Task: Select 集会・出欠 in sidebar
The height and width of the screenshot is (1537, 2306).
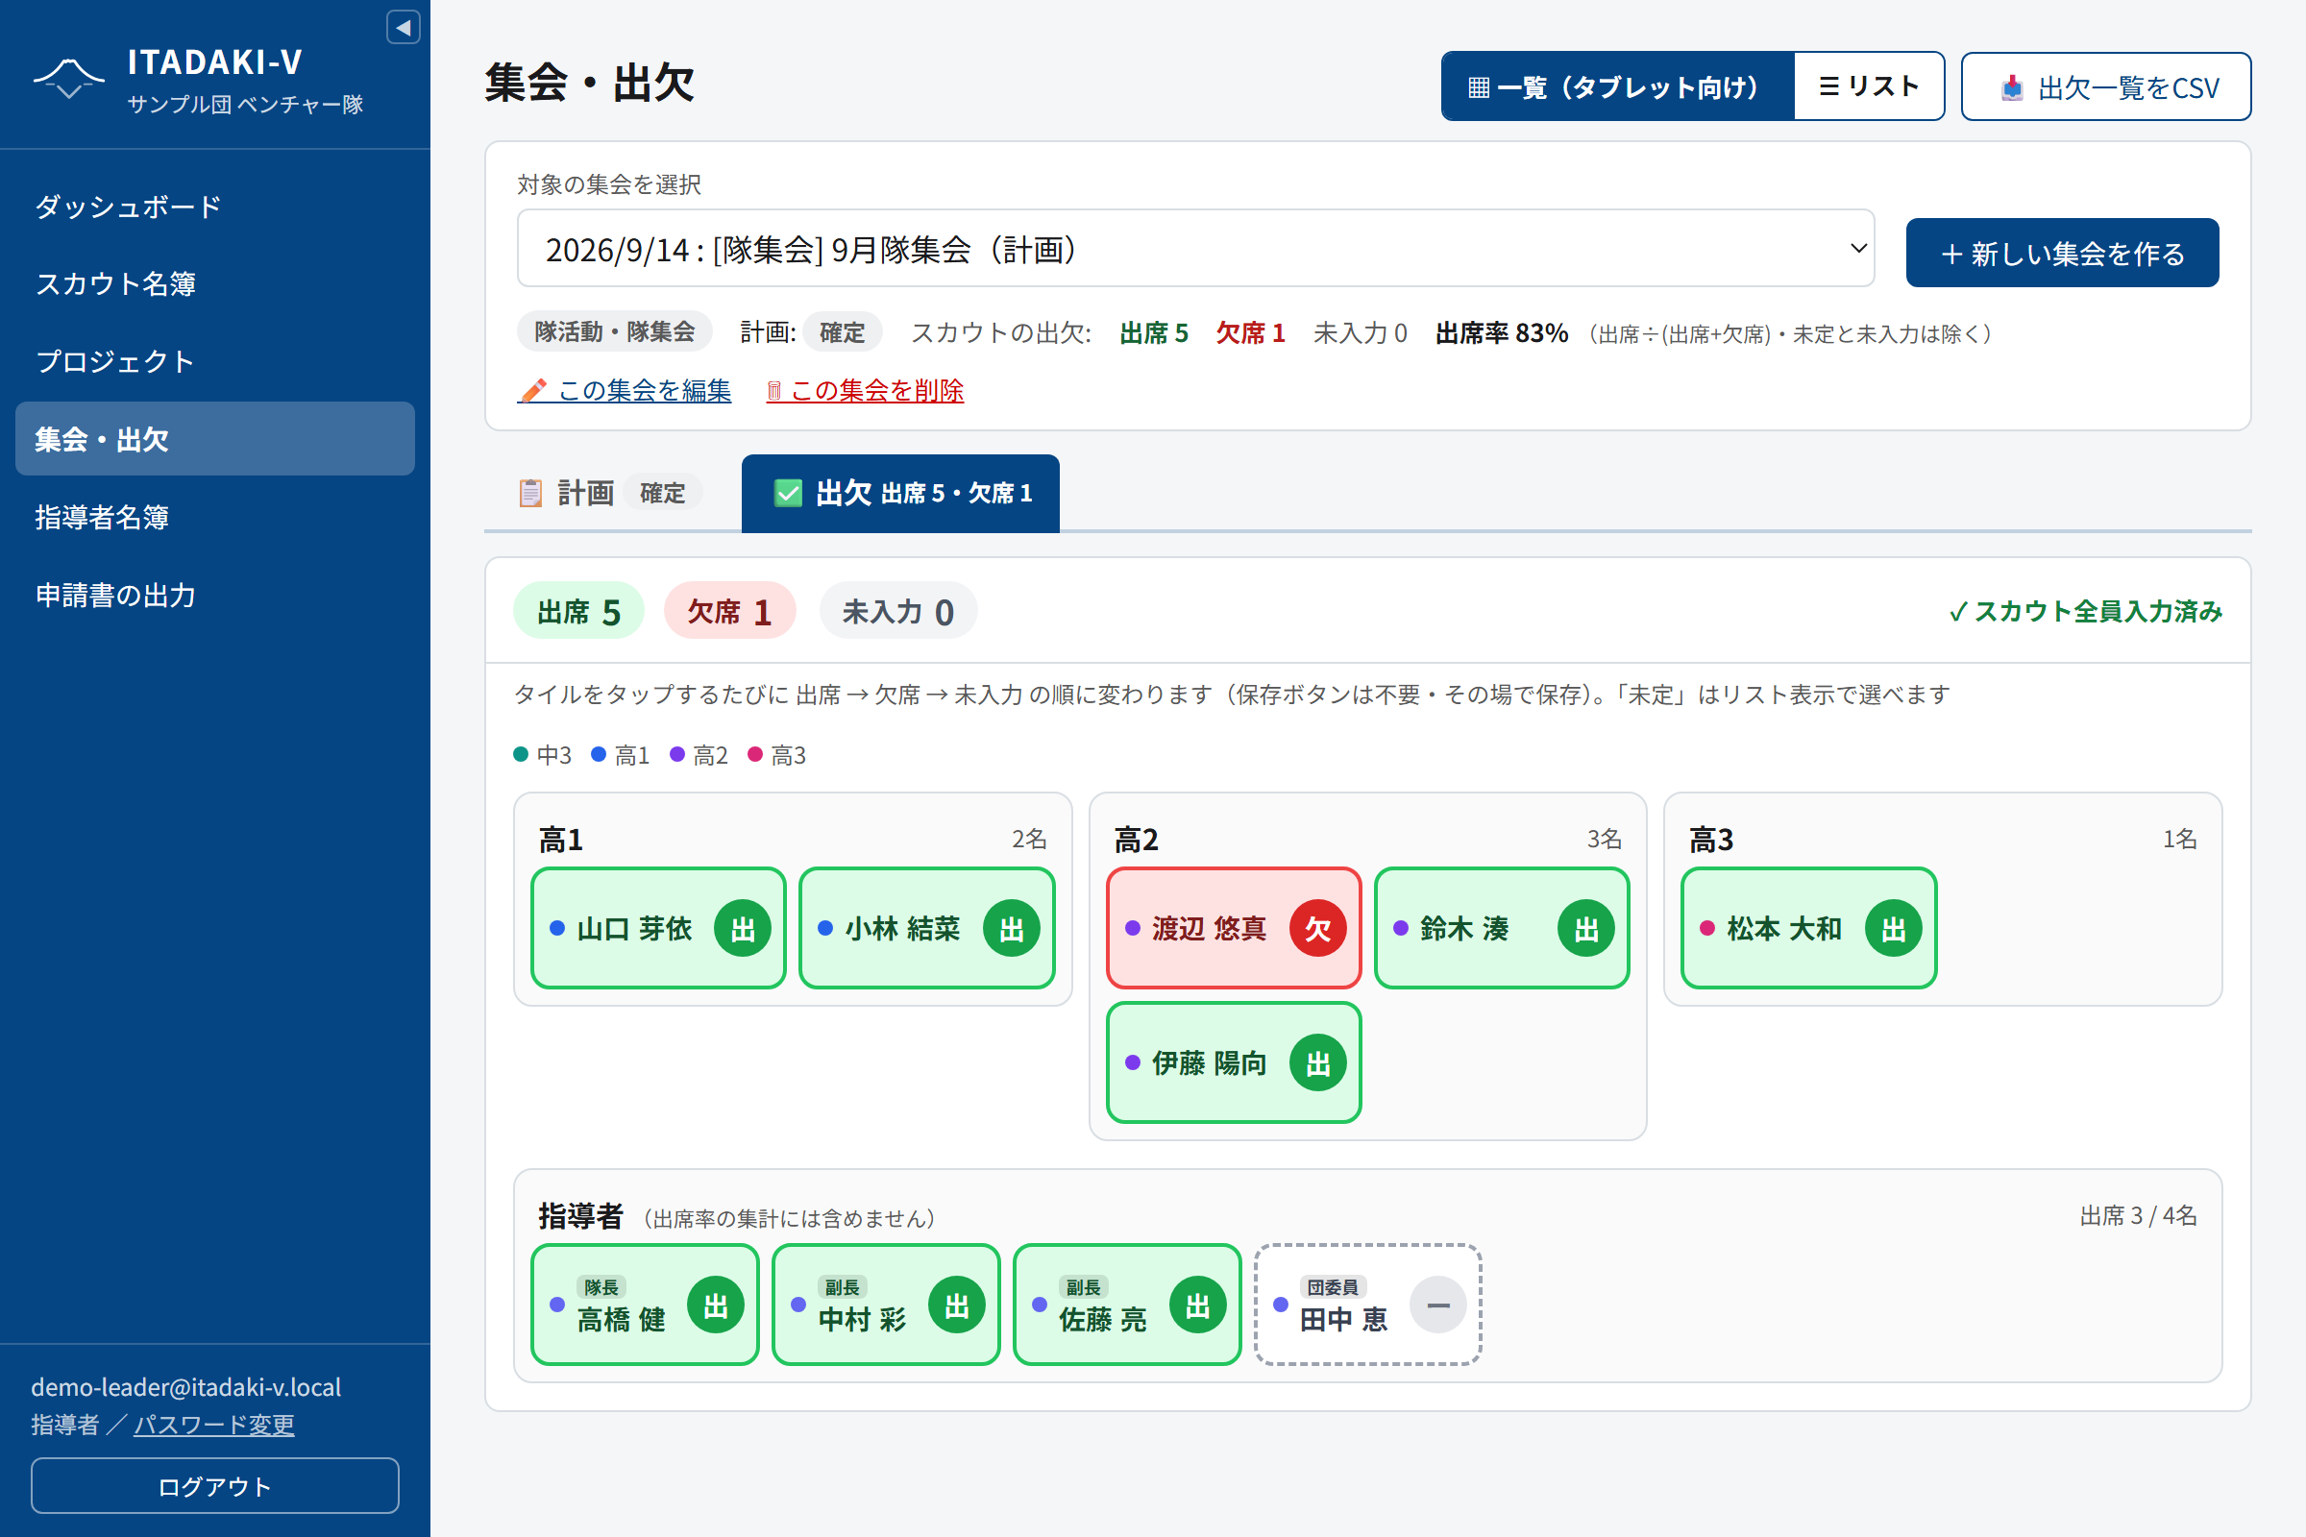Action: 214,439
